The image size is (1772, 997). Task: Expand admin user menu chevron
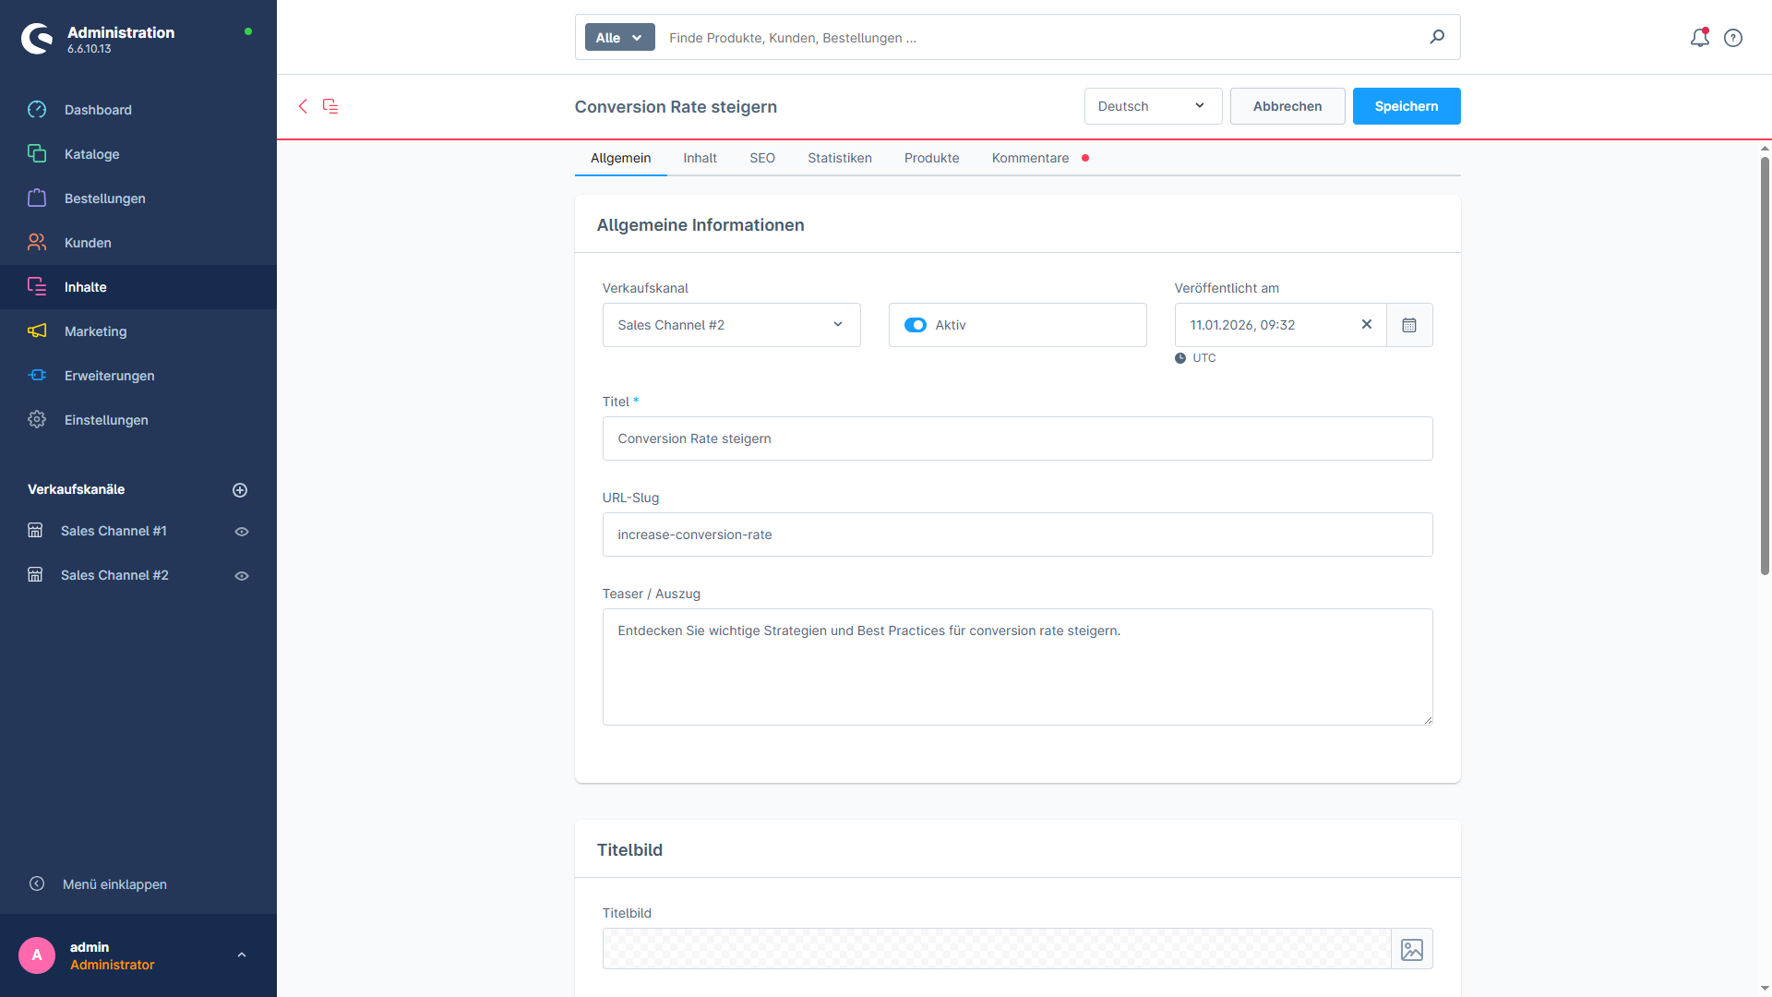[242, 955]
